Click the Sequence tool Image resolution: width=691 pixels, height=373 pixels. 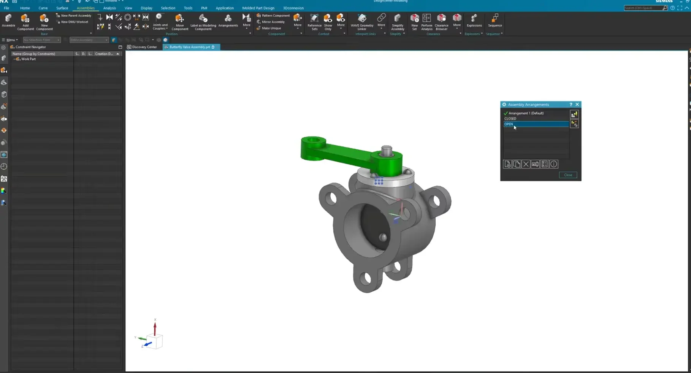point(495,21)
